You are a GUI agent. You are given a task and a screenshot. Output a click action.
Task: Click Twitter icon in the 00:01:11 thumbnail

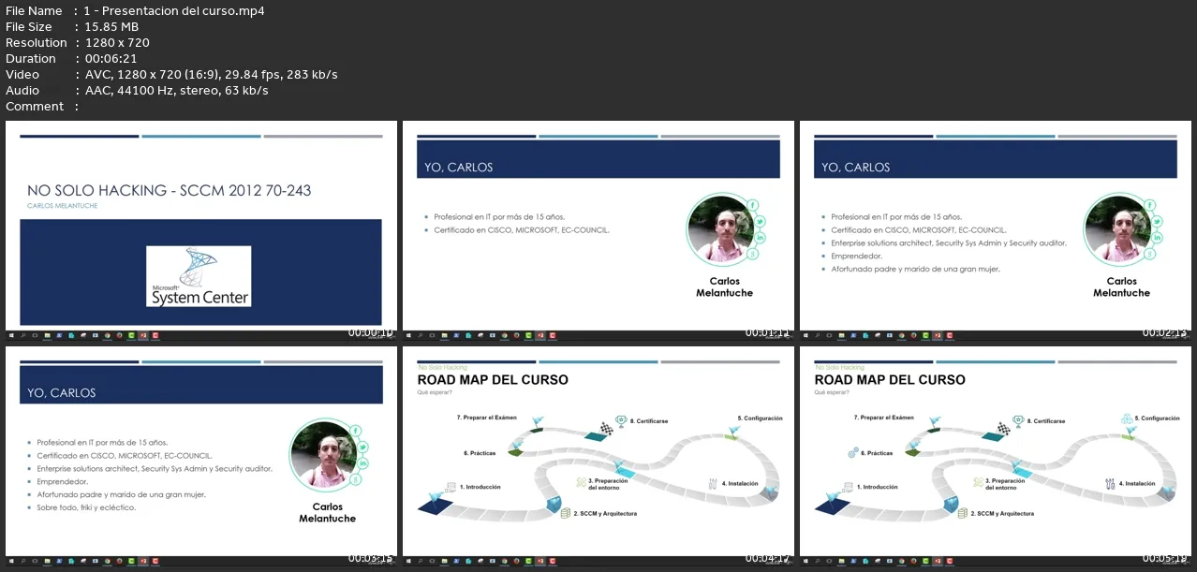(760, 222)
